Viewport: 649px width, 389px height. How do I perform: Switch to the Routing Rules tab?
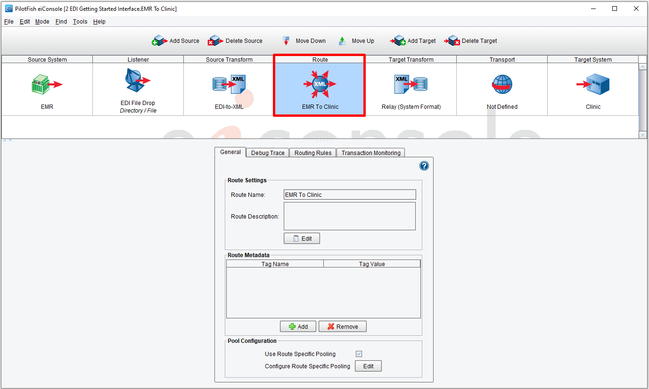tap(313, 153)
